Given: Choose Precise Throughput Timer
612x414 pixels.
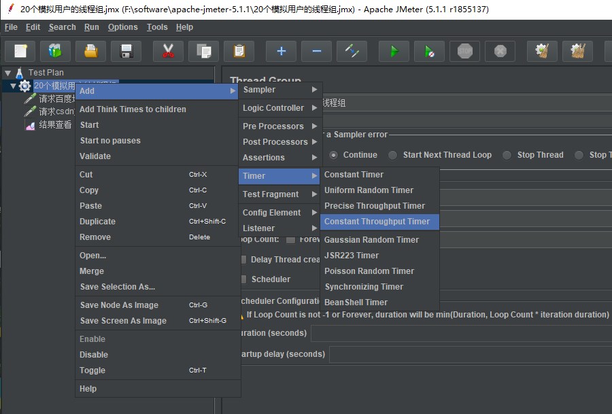Looking at the screenshot, I should point(379,206).
